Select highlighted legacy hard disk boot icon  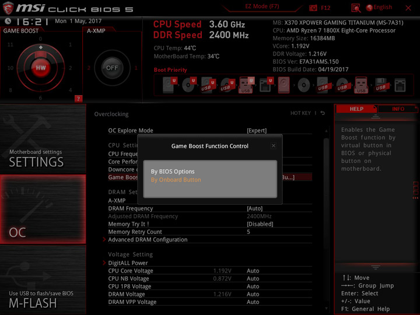point(284,85)
